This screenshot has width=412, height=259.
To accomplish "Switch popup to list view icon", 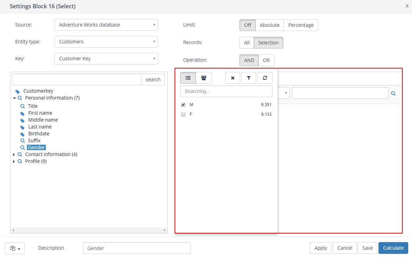I will [x=188, y=78].
